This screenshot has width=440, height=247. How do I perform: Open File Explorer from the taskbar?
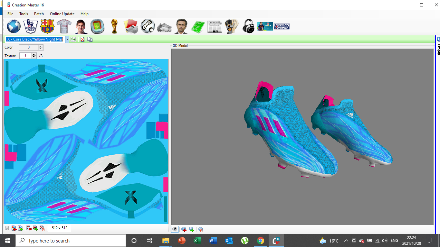[x=166, y=241]
